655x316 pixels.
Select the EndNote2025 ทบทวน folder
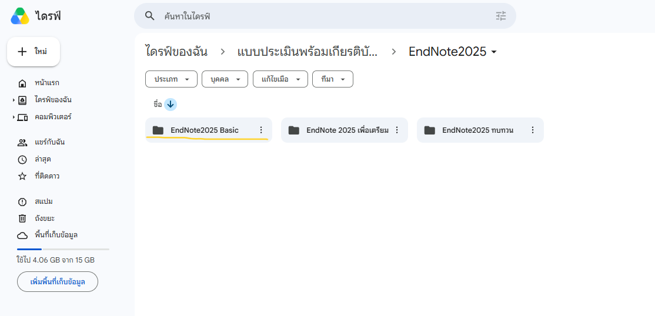pos(480,130)
